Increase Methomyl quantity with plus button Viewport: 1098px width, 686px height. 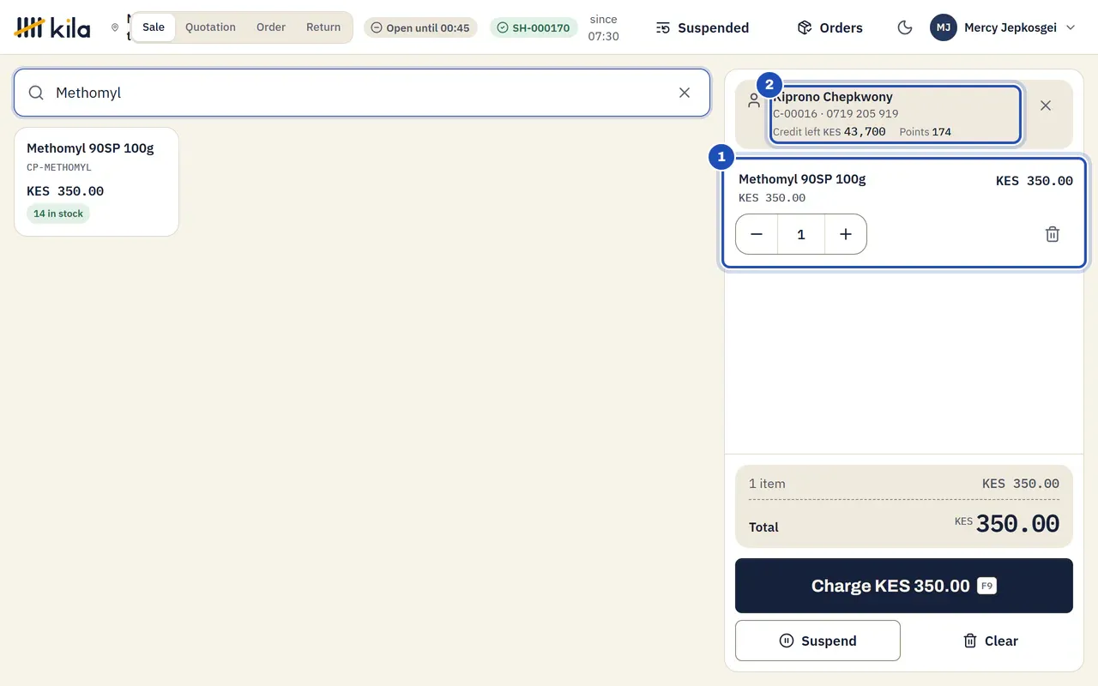tap(846, 234)
